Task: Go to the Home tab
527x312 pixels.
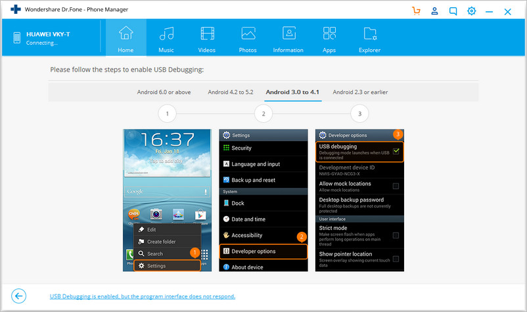Action: (126, 38)
